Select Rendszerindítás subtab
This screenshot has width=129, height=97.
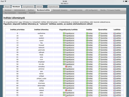pyautogui.click(x=43, y=10)
